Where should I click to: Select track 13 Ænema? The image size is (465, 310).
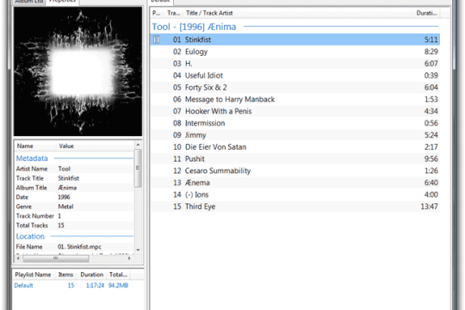pos(295,183)
